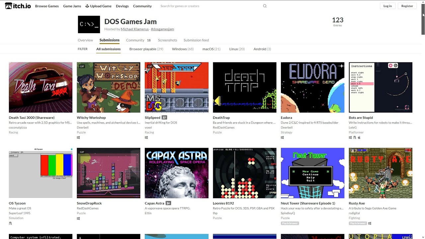Open the Screenshots tab

(167, 40)
